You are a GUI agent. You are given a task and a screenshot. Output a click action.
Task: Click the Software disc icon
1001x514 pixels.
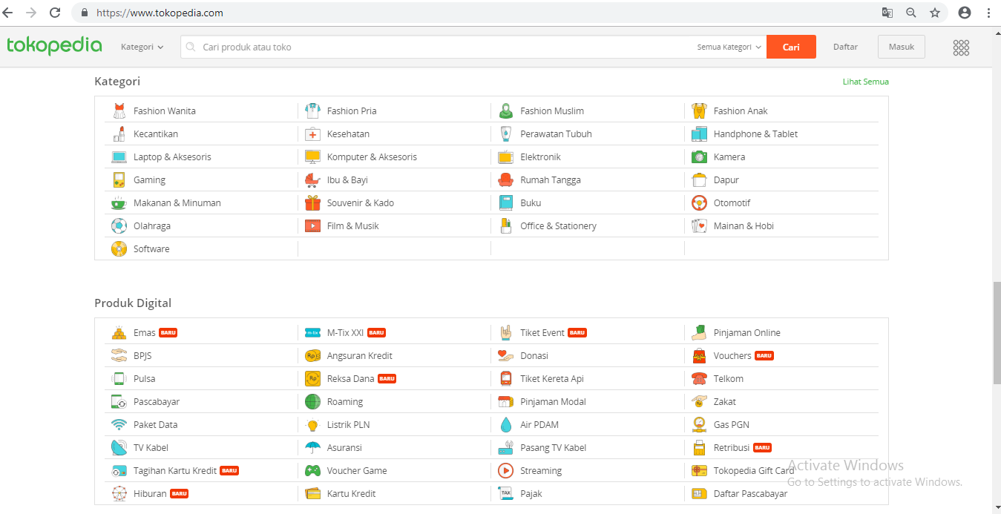(x=119, y=249)
